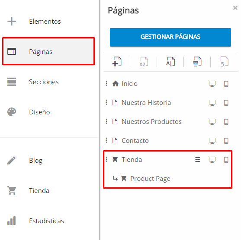Click the add new page icon
The height and width of the screenshot is (240, 241).
[x=117, y=62]
